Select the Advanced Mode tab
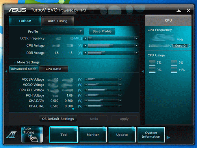 [24, 69]
